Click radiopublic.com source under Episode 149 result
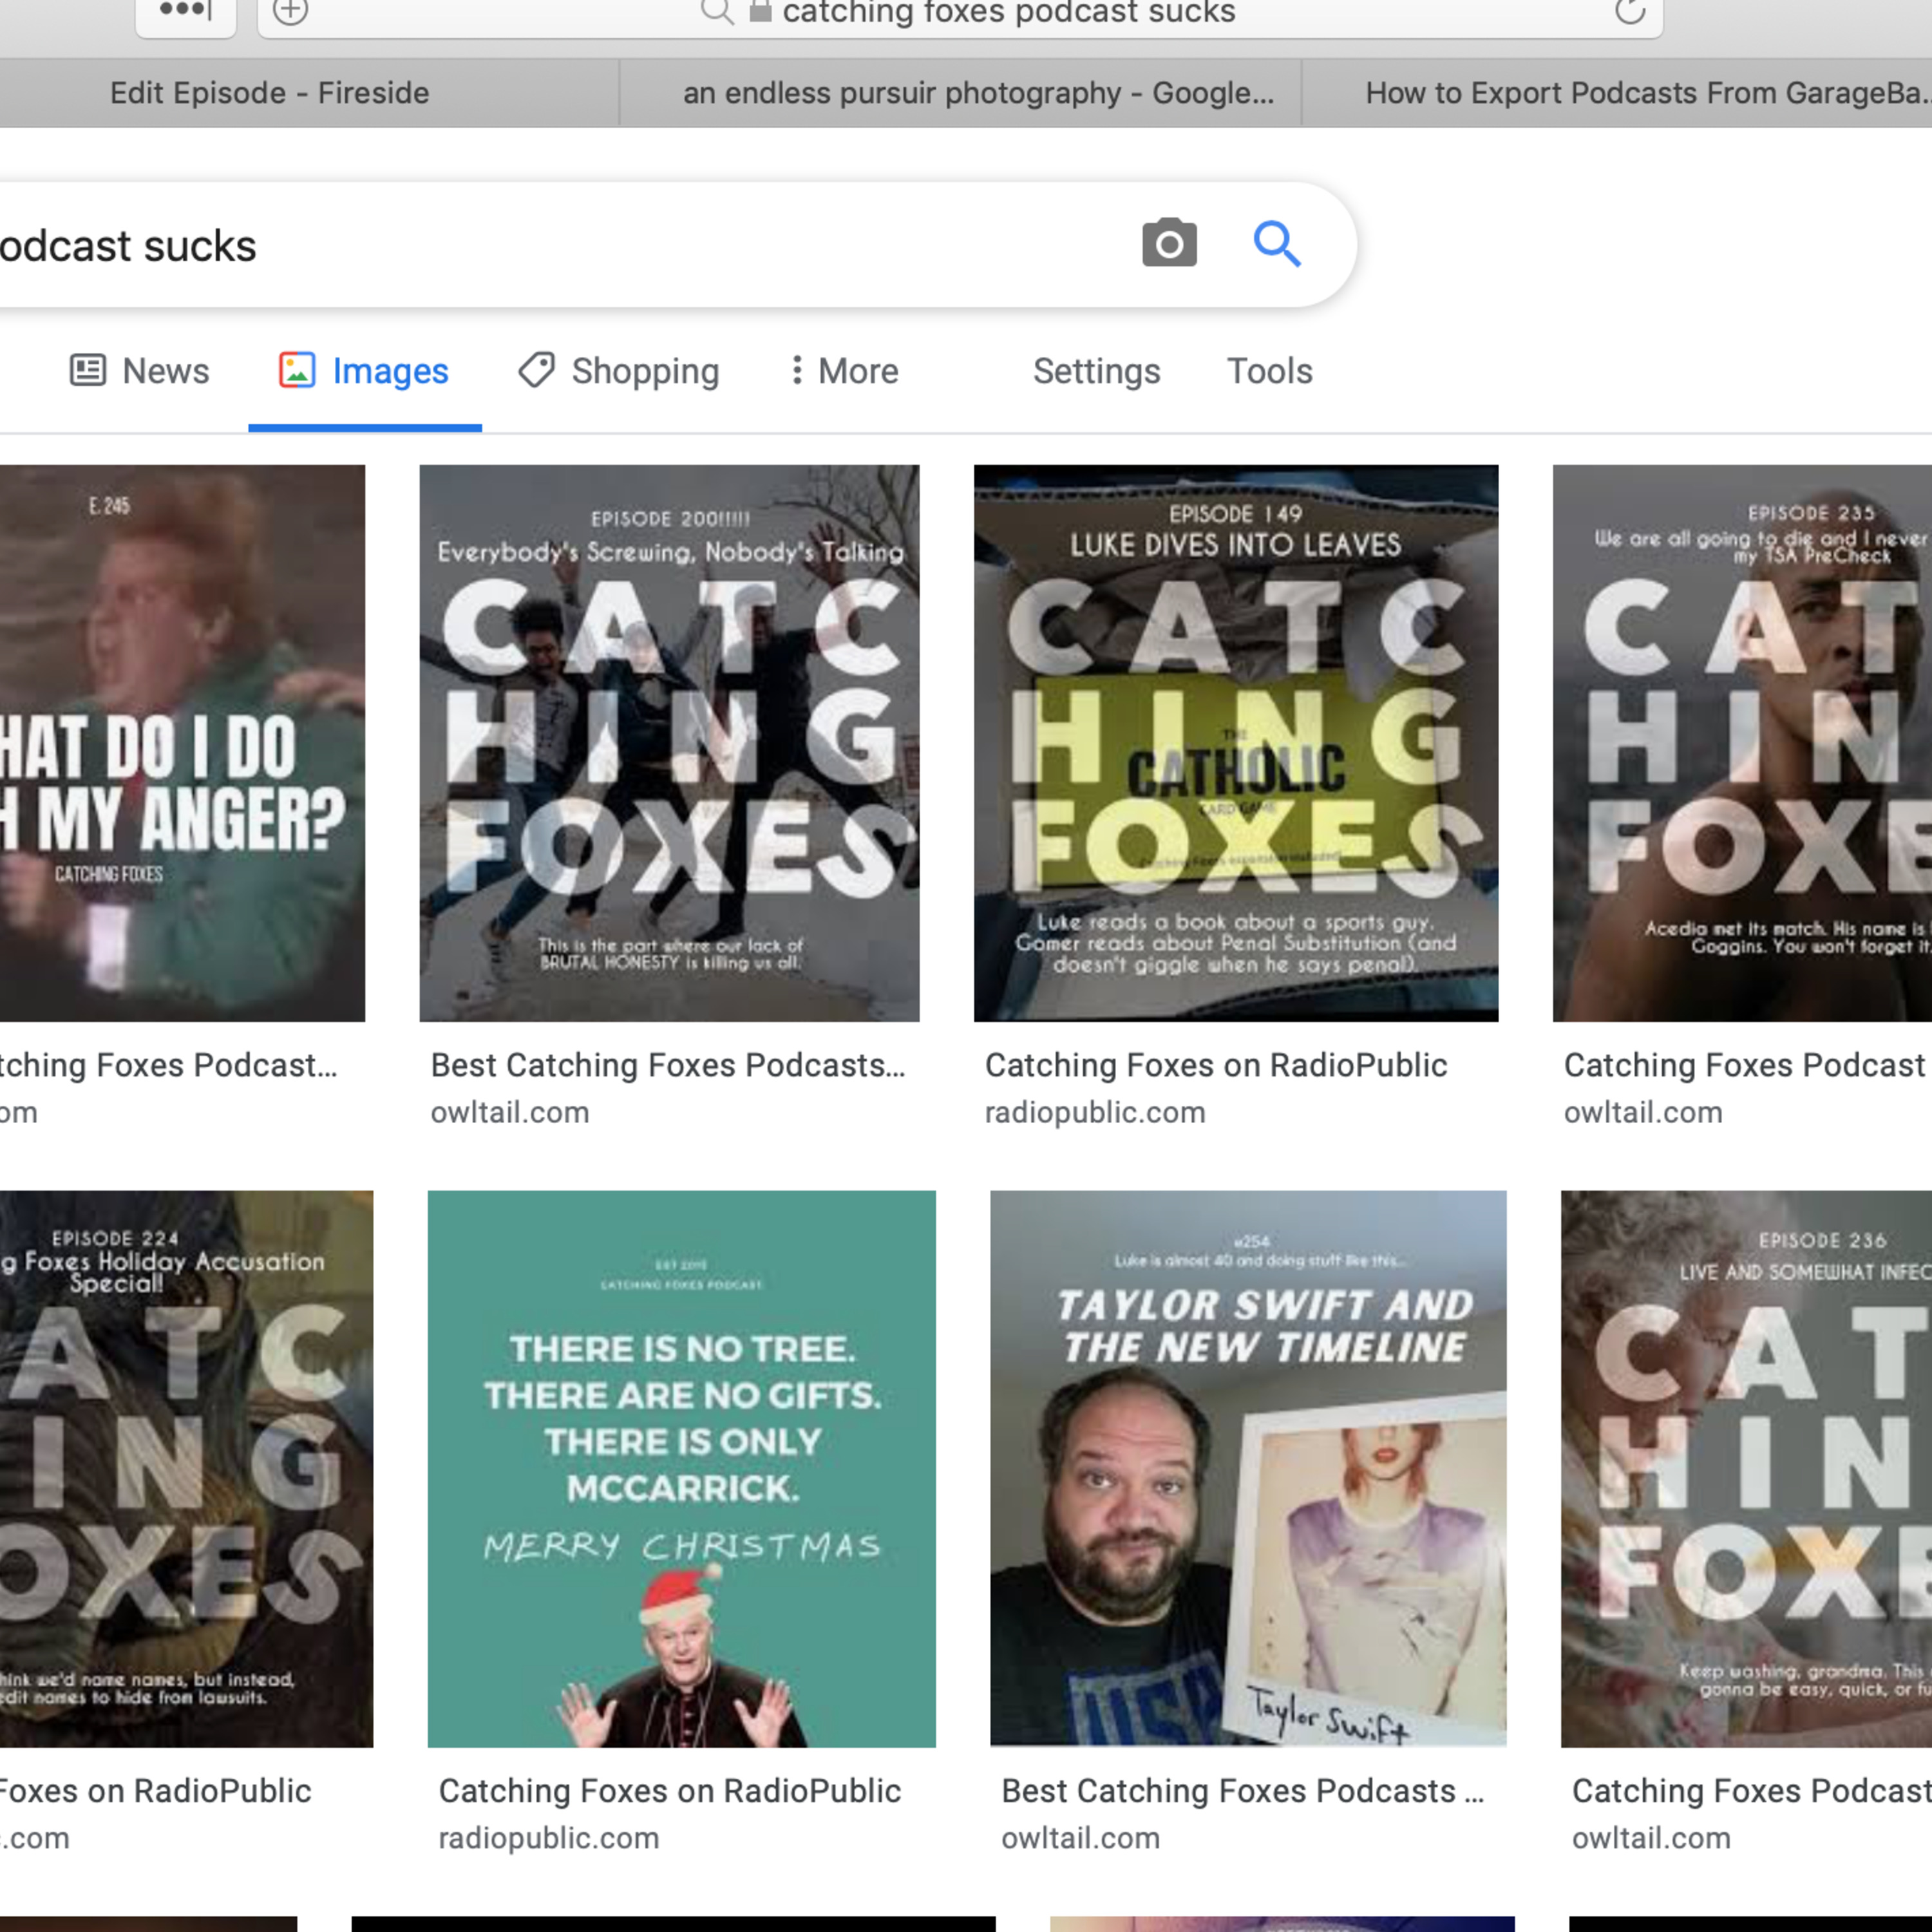Screen dimensions: 1932x1932 click(x=1095, y=1113)
